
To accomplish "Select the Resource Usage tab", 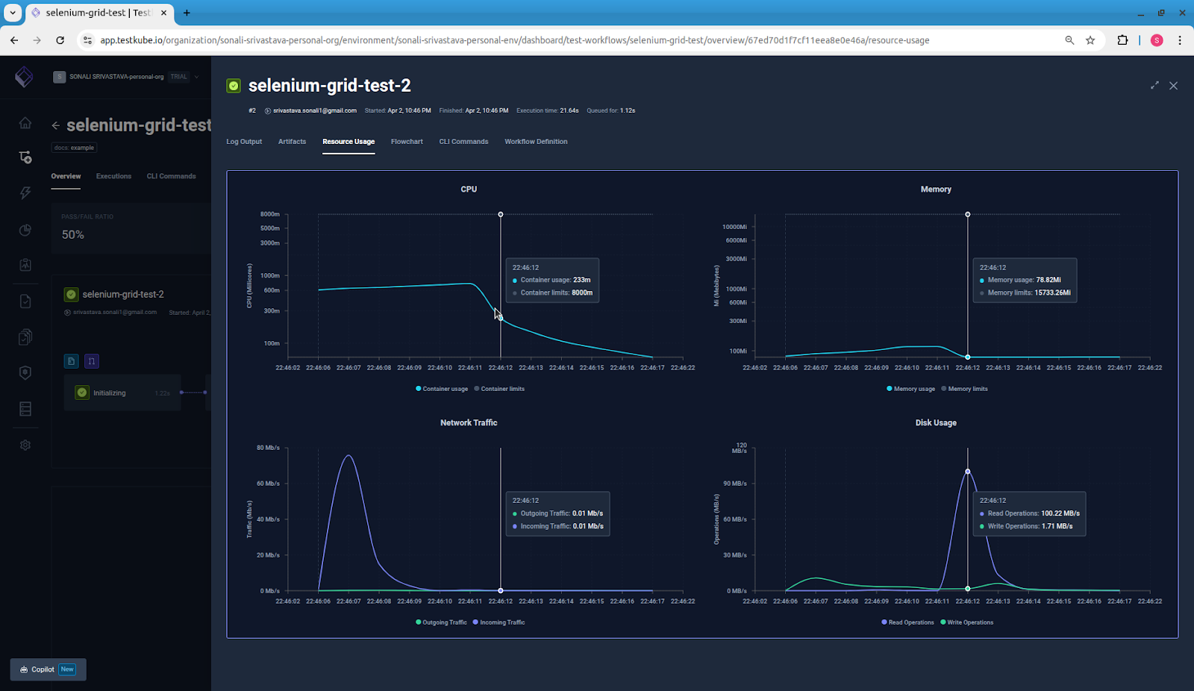I will (x=348, y=142).
